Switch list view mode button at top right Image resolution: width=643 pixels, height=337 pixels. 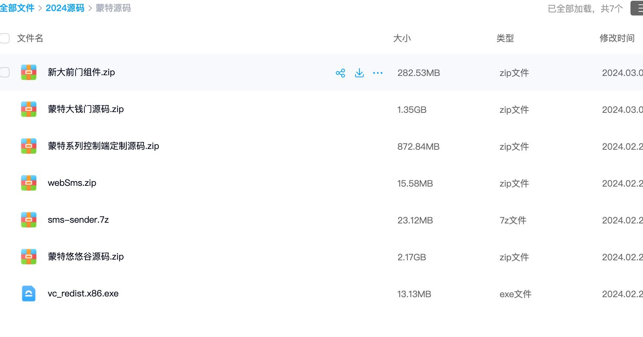[x=637, y=8]
